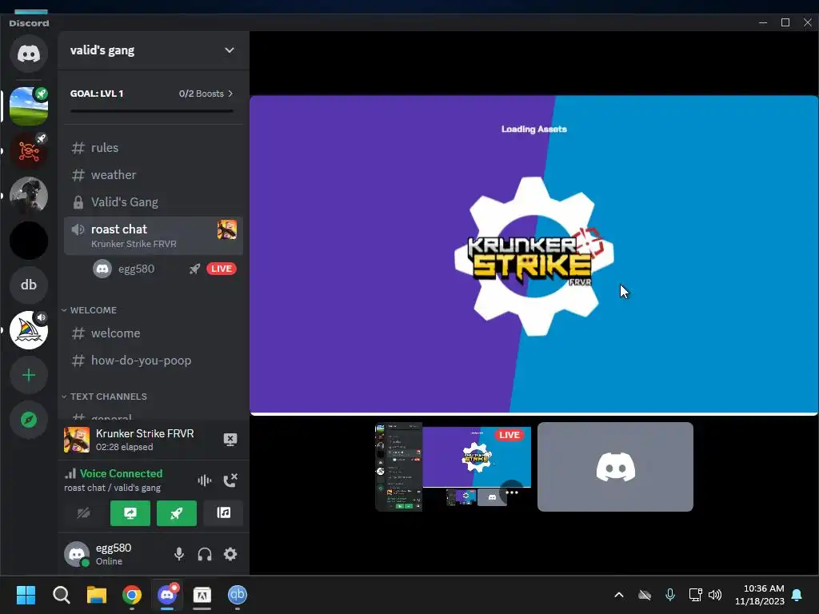
Task: Open the weather text channel
Action: pos(153,175)
